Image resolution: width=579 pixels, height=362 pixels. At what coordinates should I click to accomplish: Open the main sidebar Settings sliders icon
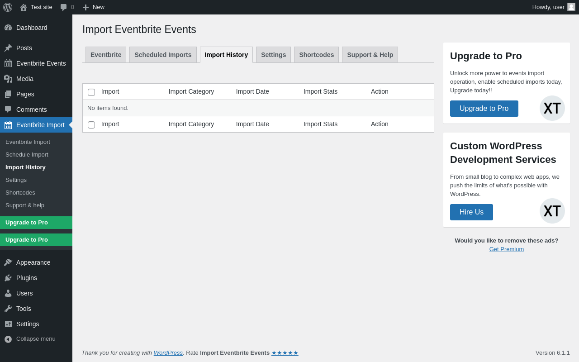pos(8,324)
